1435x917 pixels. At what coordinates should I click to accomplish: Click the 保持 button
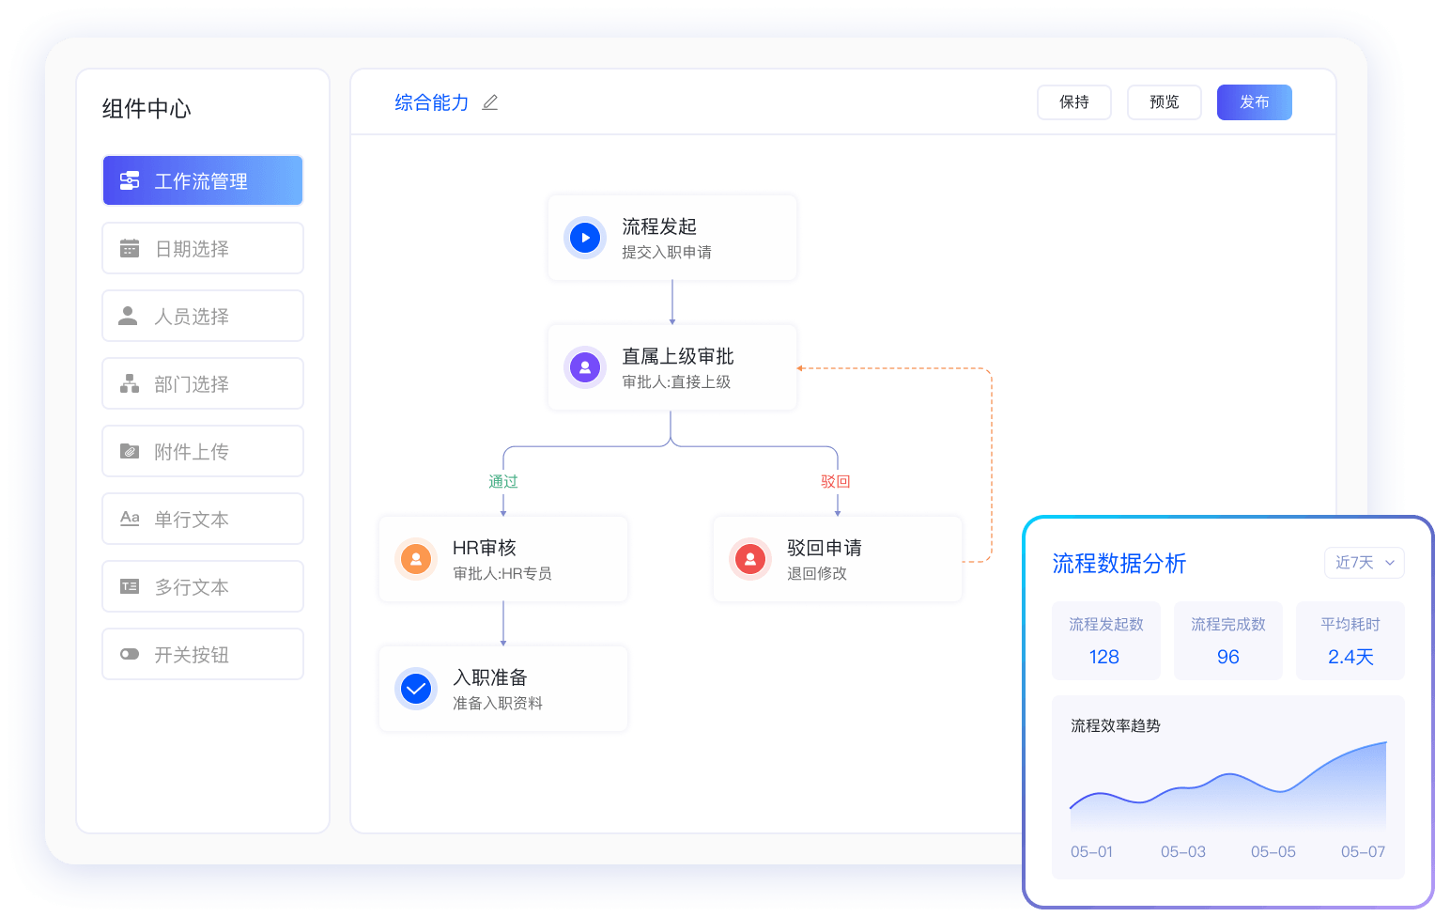pos(1074,102)
